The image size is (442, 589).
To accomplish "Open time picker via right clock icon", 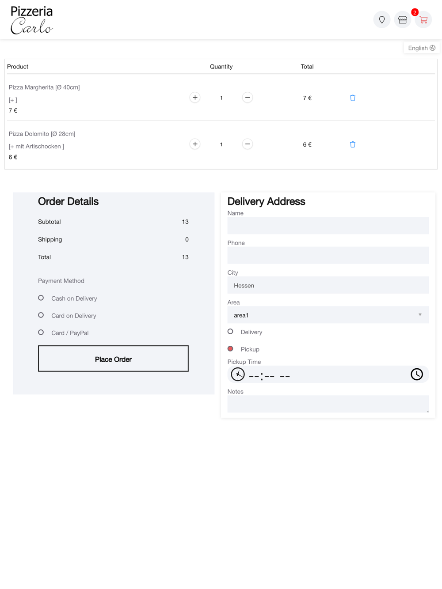I will pos(417,374).
